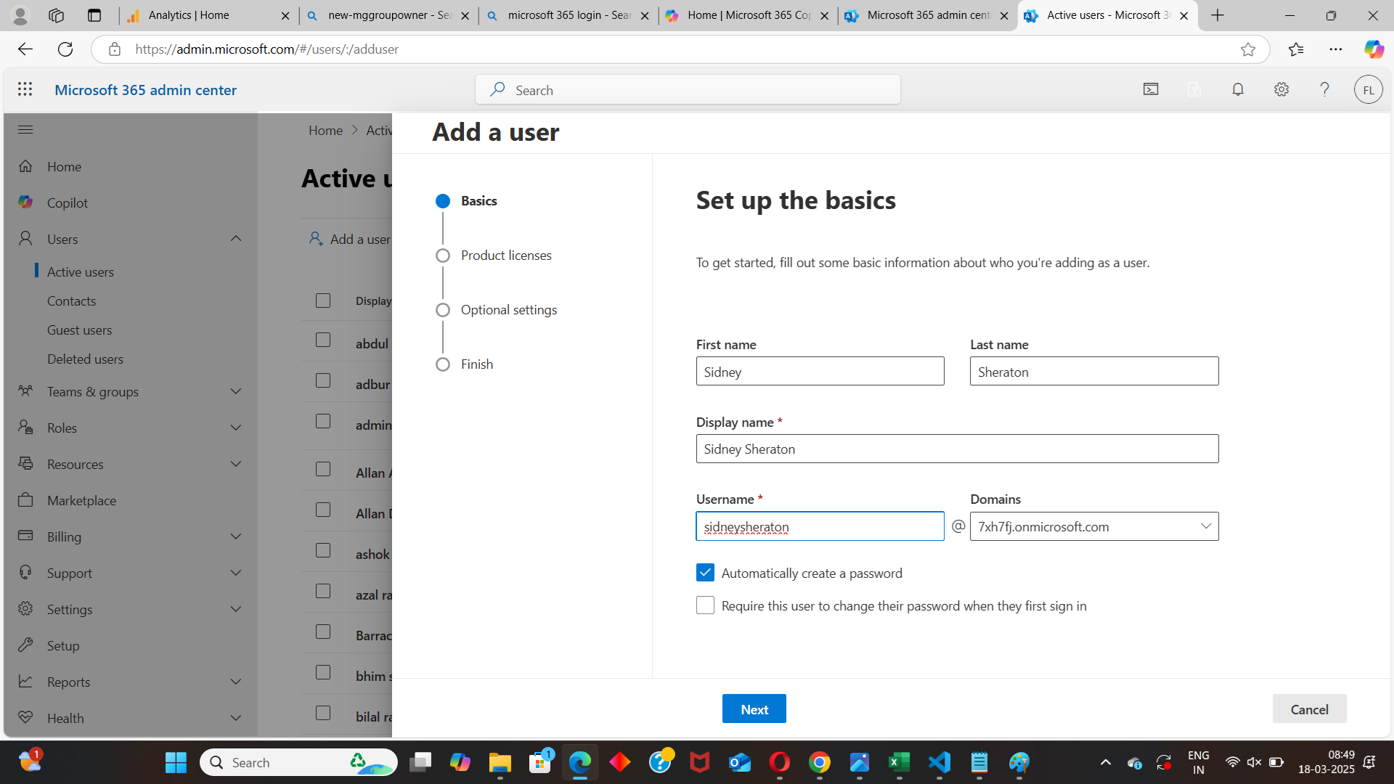Expand the Settings section
Screen dimensions: 1394x784
click(x=236, y=609)
